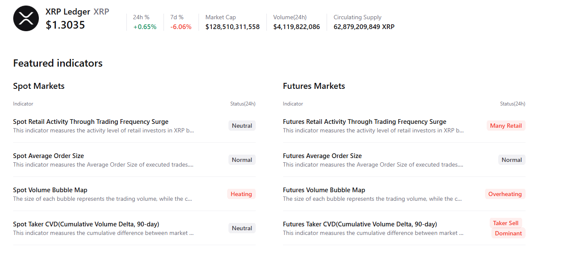Click the Many Retail status badge
Screen dimensions: 561x258
506,126
